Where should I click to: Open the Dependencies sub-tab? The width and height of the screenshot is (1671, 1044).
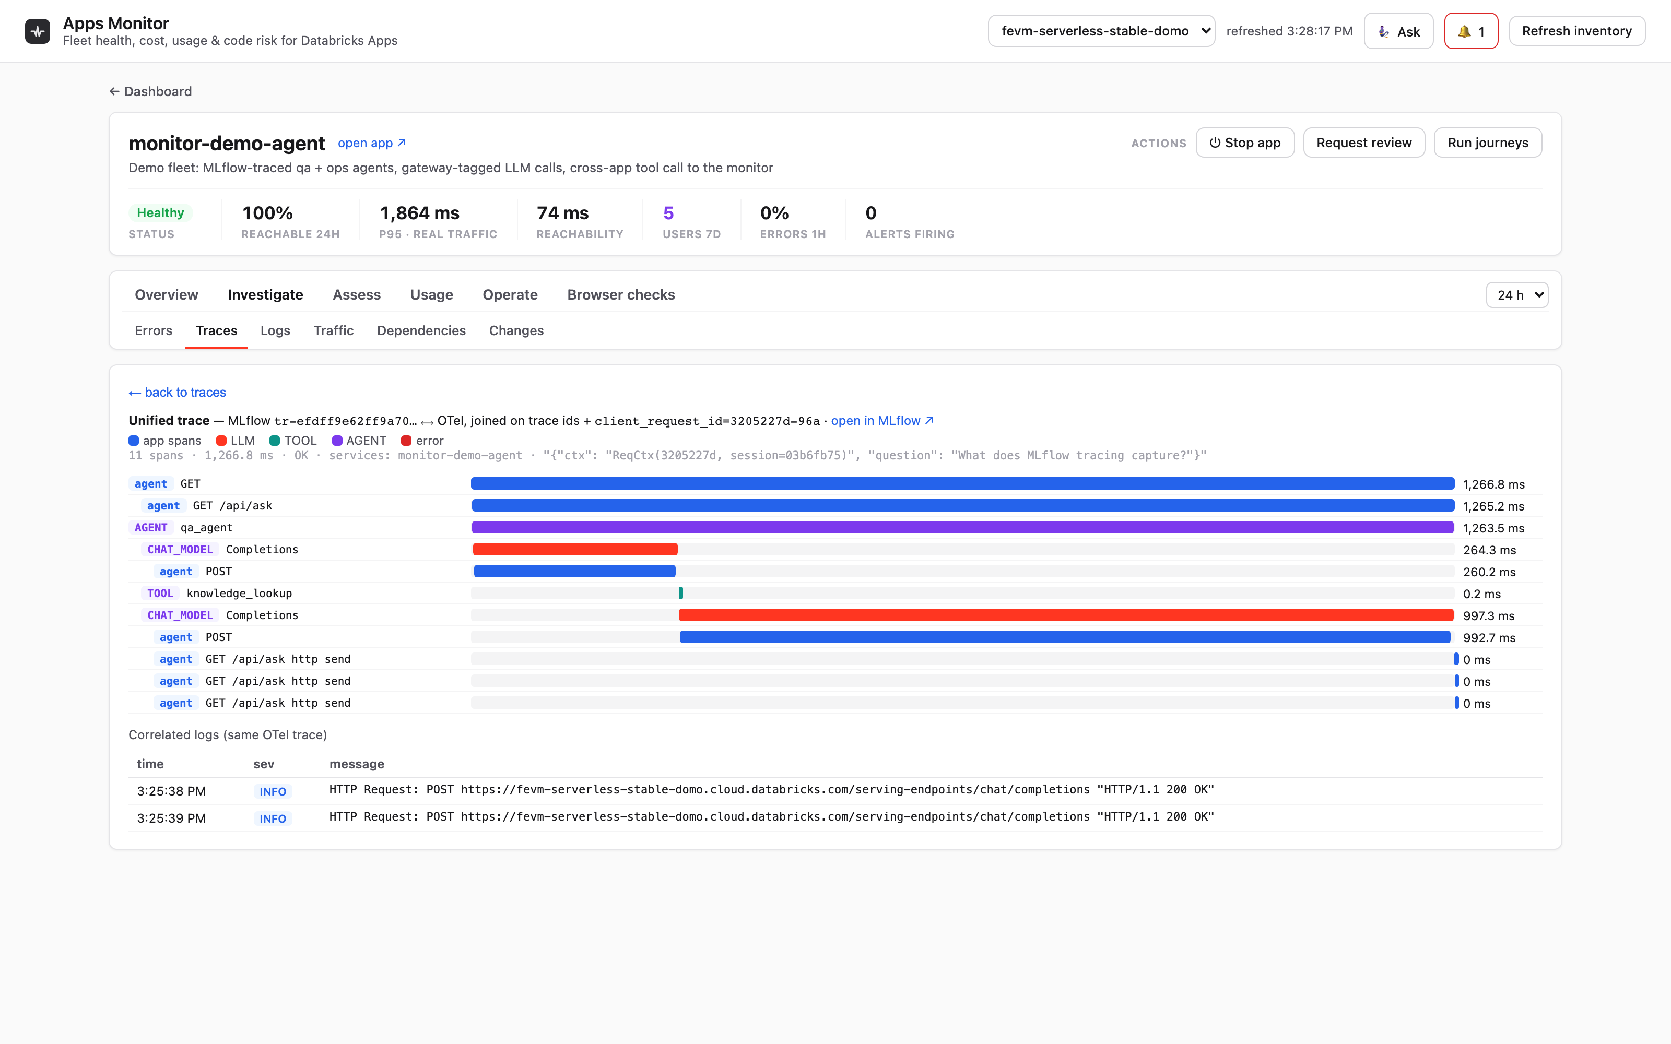(421, 331)
